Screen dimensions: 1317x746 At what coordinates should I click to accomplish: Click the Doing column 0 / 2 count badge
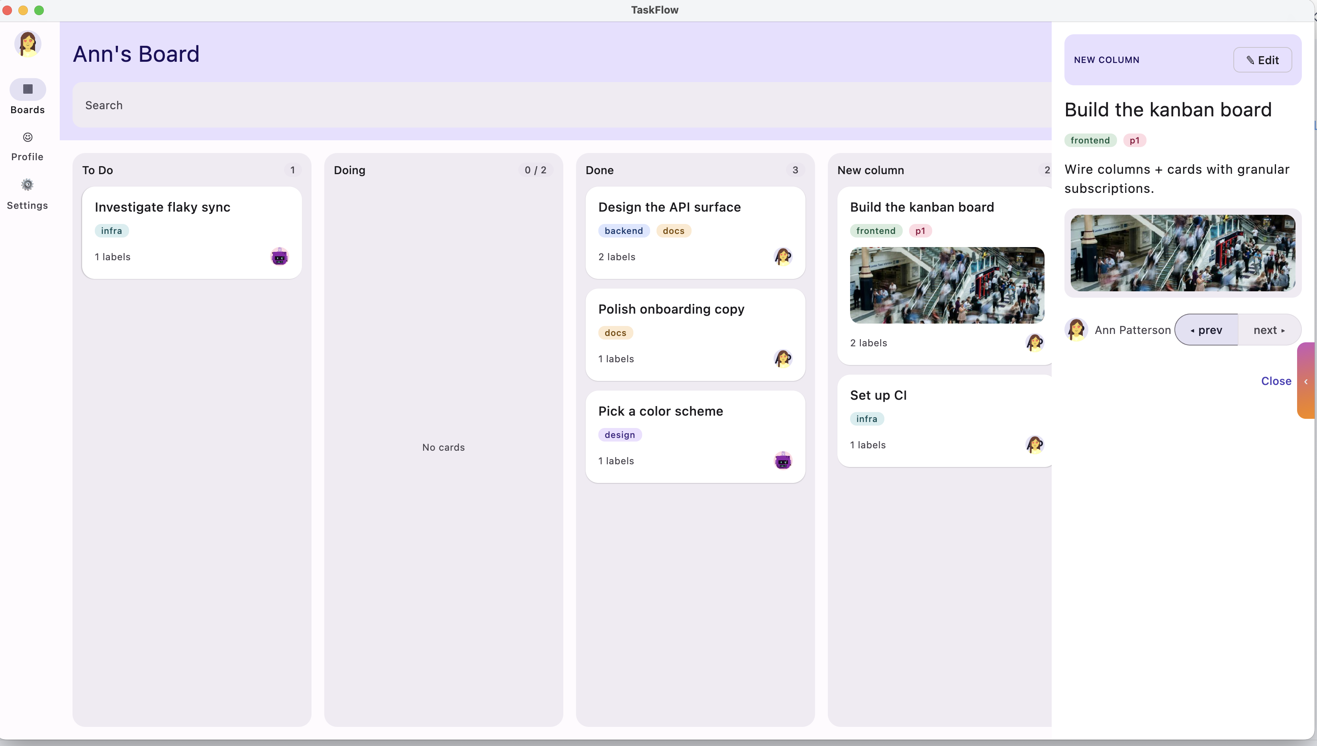point(535,170)
